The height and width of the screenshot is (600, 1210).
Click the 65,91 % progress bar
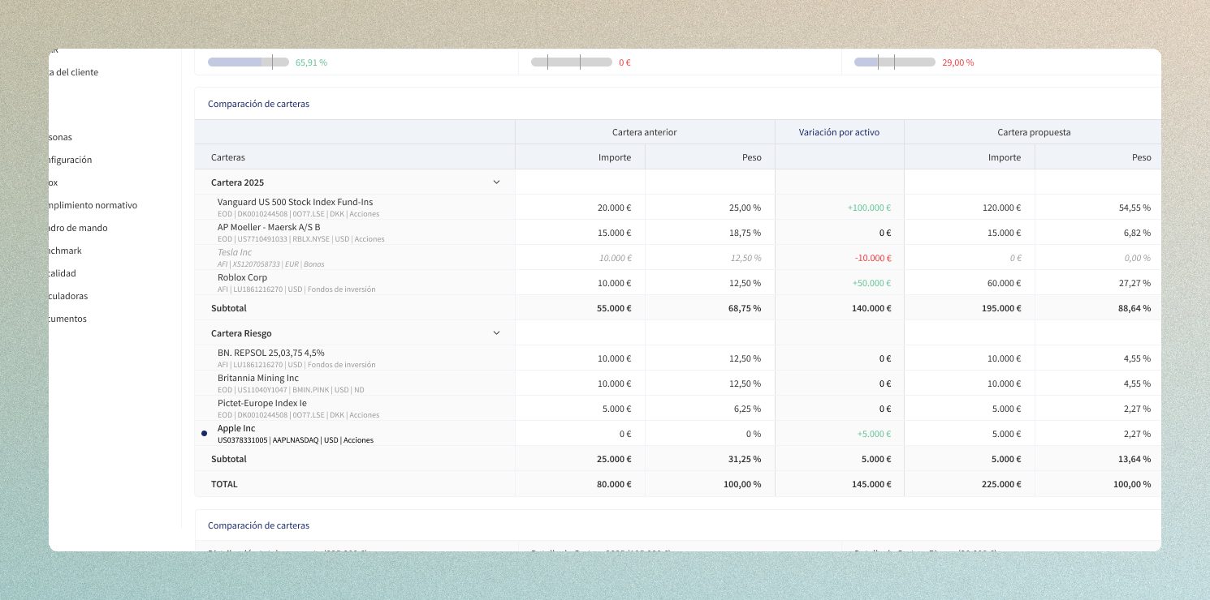point(248,62)
